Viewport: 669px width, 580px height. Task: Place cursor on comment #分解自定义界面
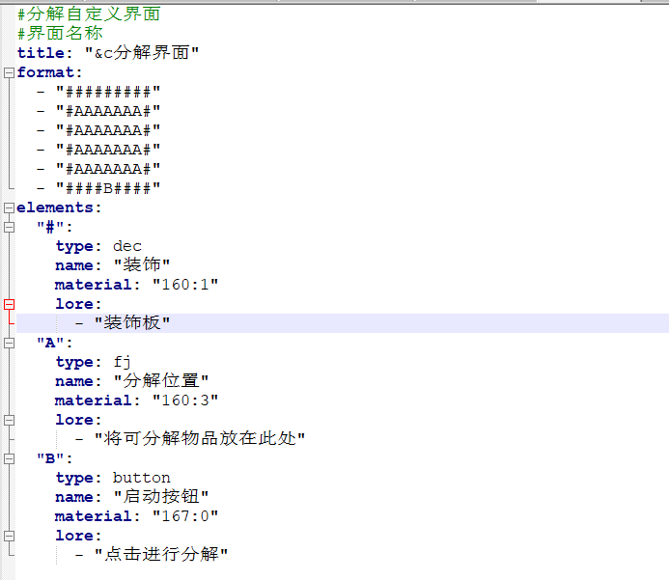pos(89,14)
